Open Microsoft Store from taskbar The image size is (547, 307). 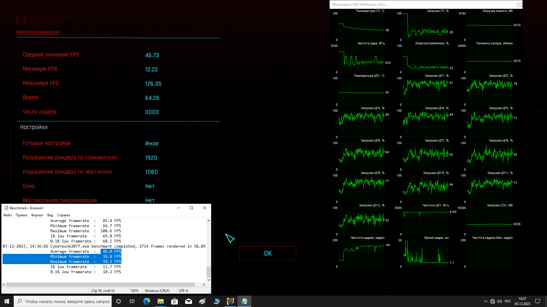(x=174, y=301)
